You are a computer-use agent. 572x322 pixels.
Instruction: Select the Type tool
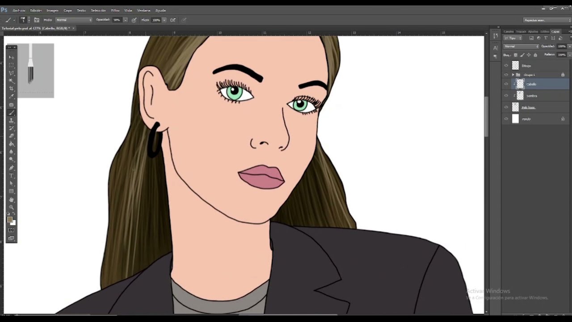pyautogui.click(x=12, y=175)
